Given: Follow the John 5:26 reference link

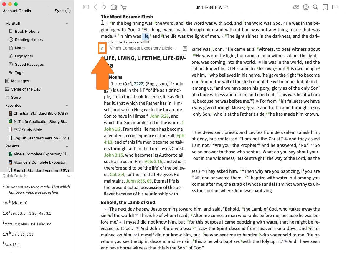Looking at the screenshot, I should [x=159, y=116].
